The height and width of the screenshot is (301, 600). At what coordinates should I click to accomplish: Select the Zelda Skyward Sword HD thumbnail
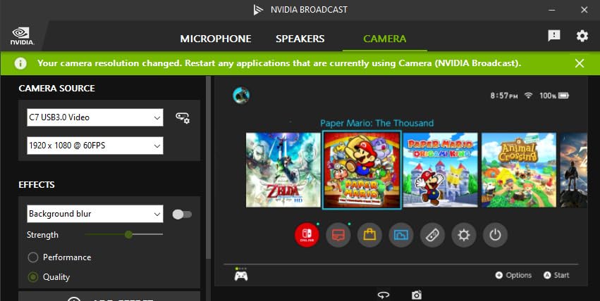(x=283, y=169)
